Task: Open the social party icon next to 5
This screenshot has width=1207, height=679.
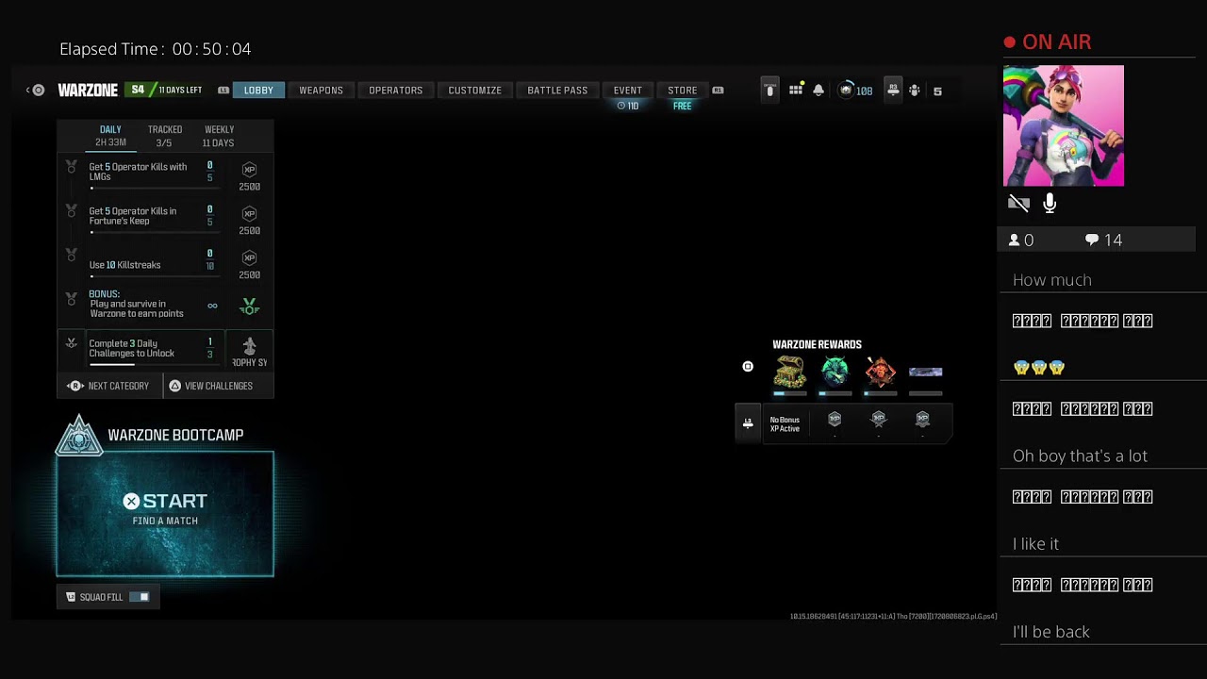Action: [x=914, y=91]
